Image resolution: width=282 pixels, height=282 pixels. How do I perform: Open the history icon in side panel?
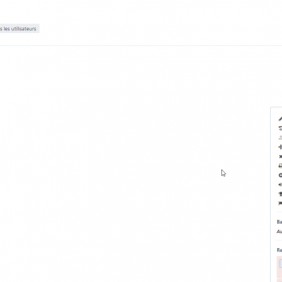(280, 128)
